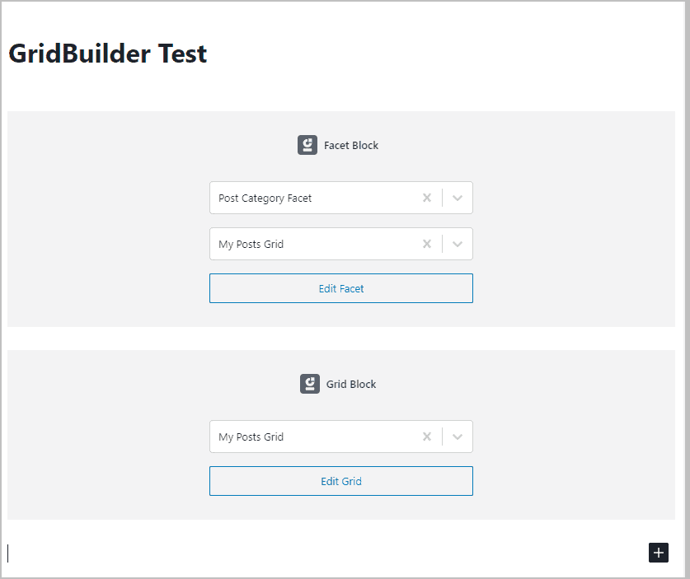Click the Edit Grid link button
690x579 pixels.
(340, 480)
